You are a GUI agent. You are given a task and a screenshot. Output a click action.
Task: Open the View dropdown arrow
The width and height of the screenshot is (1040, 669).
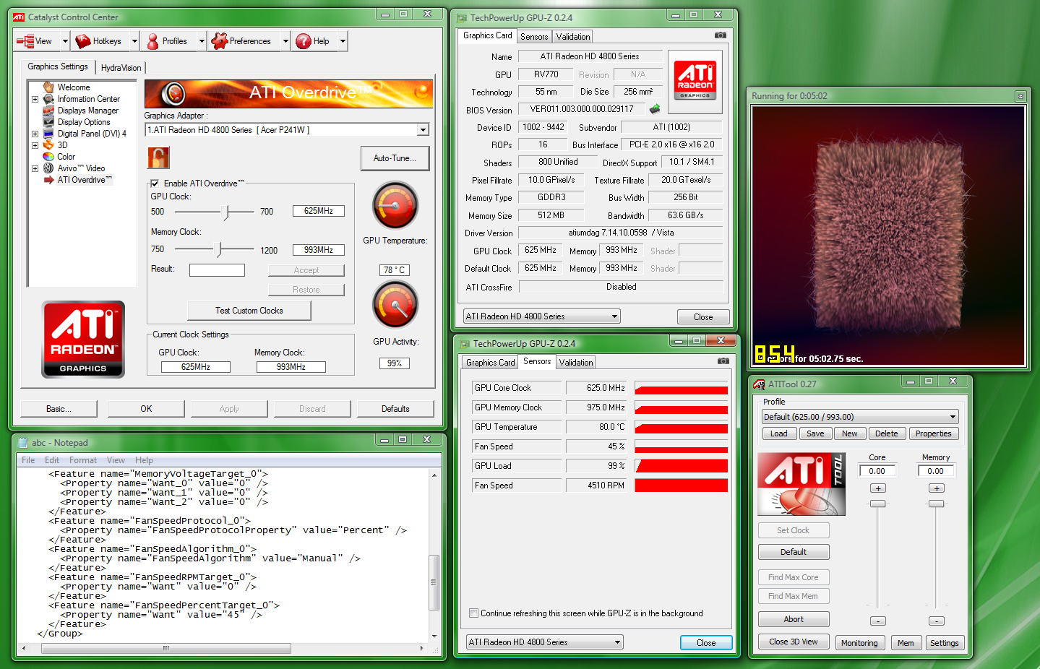[65, 41]
